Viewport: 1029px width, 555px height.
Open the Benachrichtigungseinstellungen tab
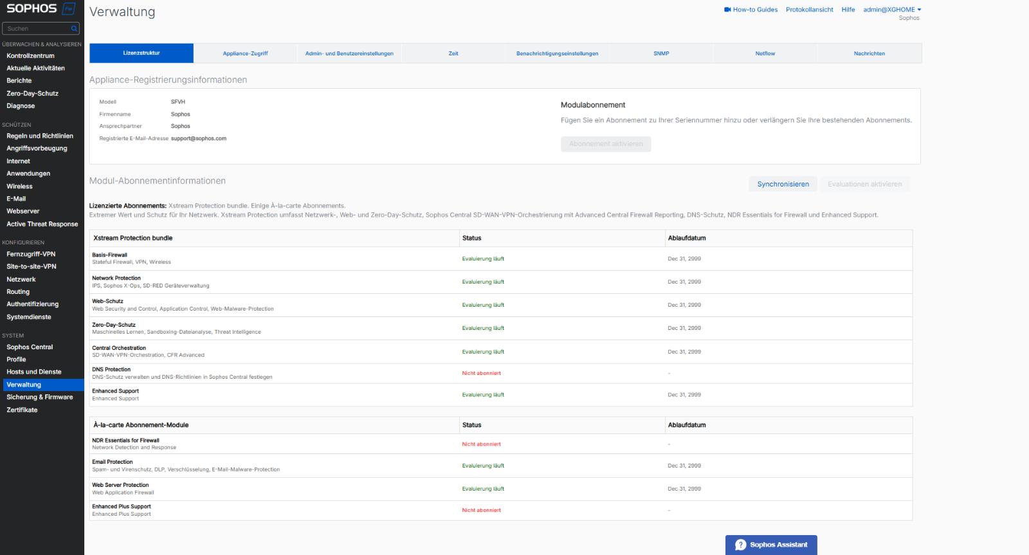(557, 53)
